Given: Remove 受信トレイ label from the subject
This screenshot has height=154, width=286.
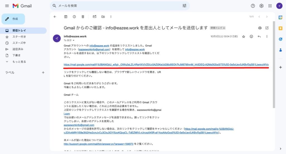Looking at the screenshot, I should (224, 28).
